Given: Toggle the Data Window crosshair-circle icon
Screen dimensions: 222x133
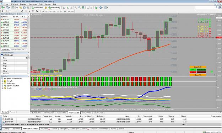Looking at the screenshot, I should point(17,7).
